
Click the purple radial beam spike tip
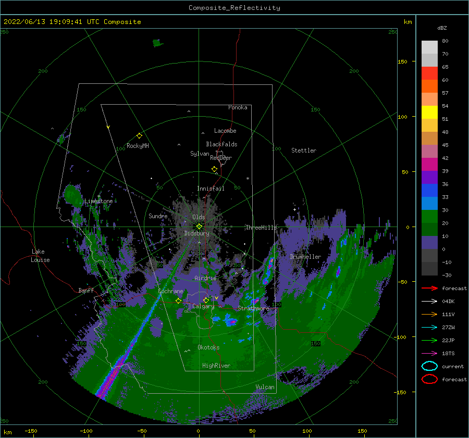click(101, 395)
